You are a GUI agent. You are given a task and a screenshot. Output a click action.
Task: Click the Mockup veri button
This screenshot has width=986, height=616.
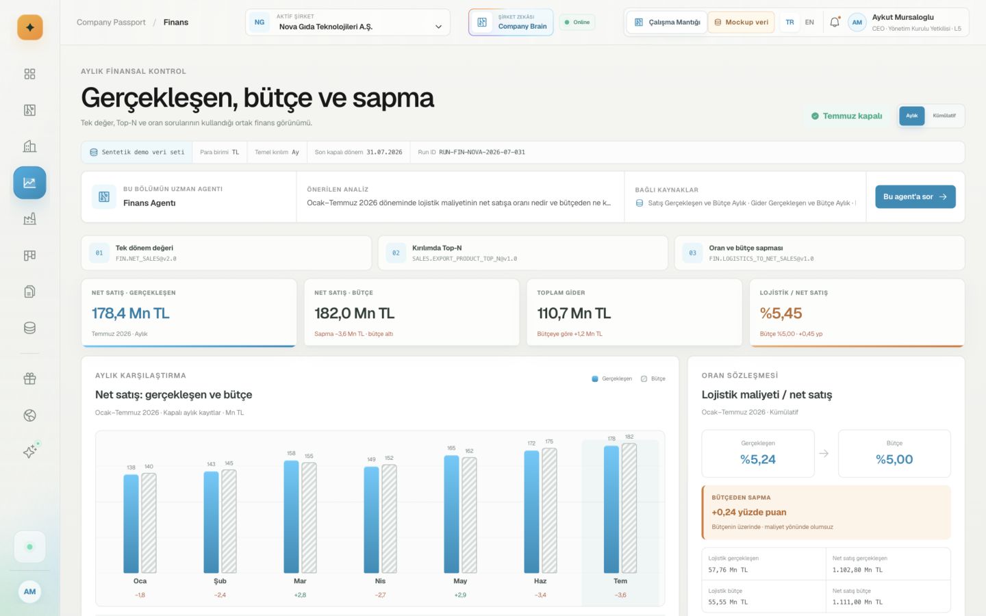click(x=741, y=23)
